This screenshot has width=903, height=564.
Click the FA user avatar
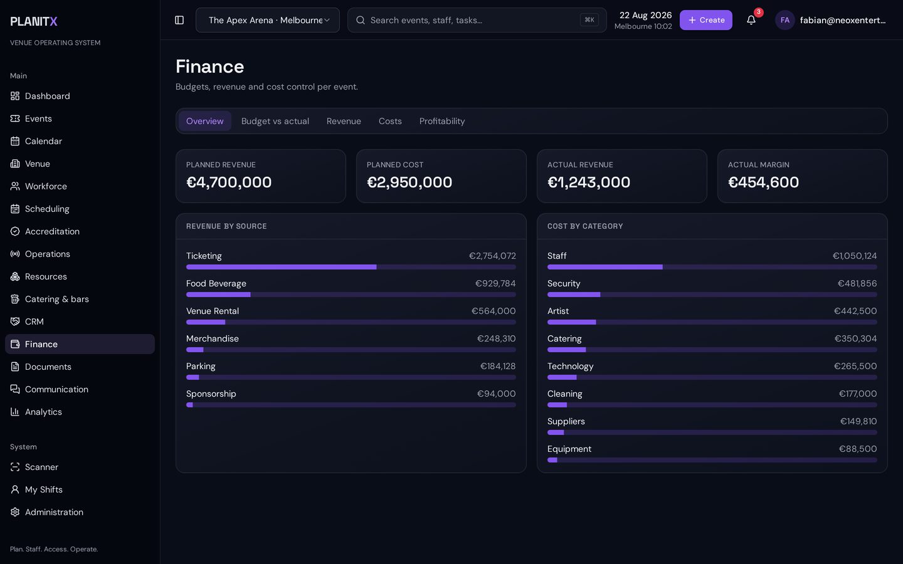pos(785,20)
